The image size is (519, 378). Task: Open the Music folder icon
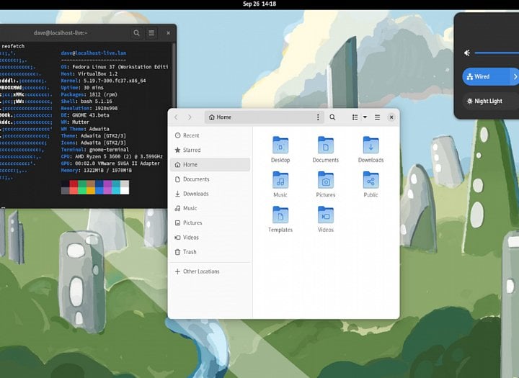coord(280,181)
